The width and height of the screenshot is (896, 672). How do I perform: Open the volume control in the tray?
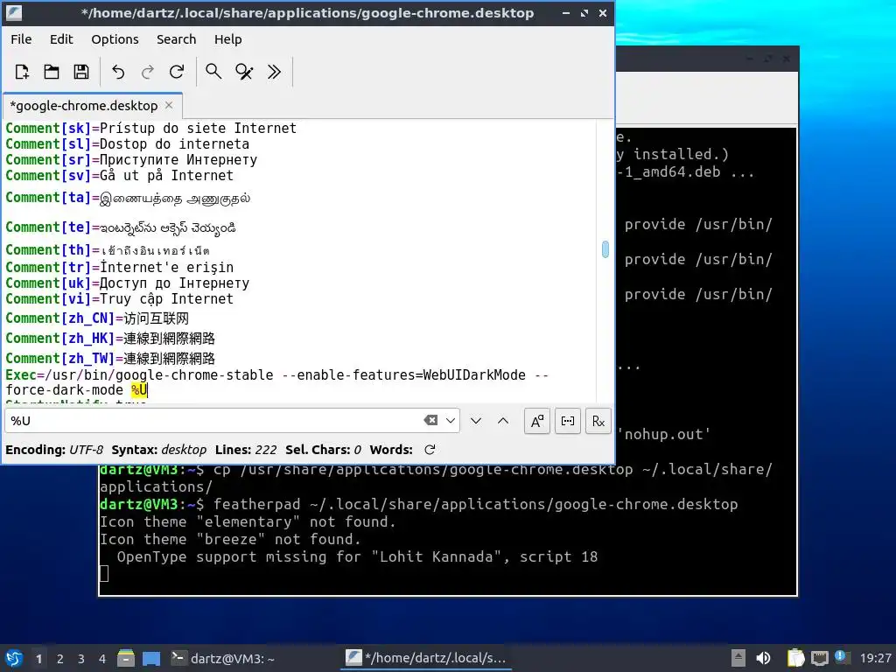(x=763, y=658)
